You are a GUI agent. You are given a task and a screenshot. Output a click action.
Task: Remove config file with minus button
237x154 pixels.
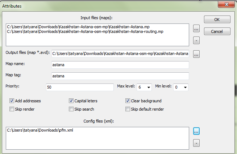tap(196, 143)
